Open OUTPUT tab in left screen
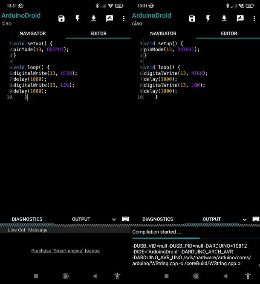The image size is (260, 284). click(x=81, y=219)
